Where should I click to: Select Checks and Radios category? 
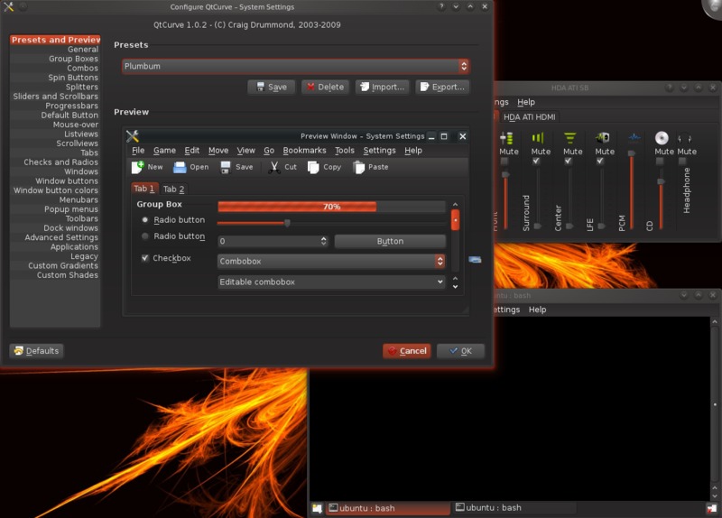[60, 162]
